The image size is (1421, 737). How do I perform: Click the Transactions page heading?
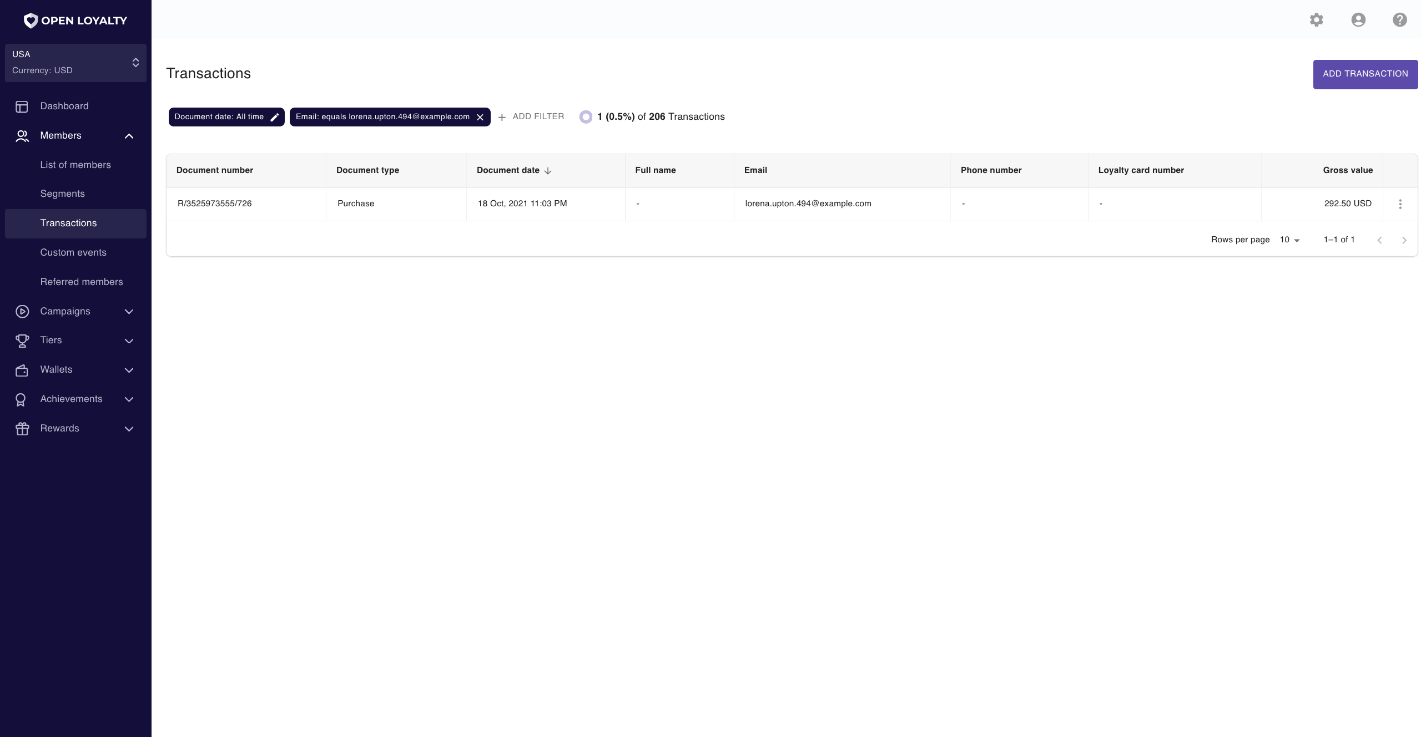click(x=208, y=74)
